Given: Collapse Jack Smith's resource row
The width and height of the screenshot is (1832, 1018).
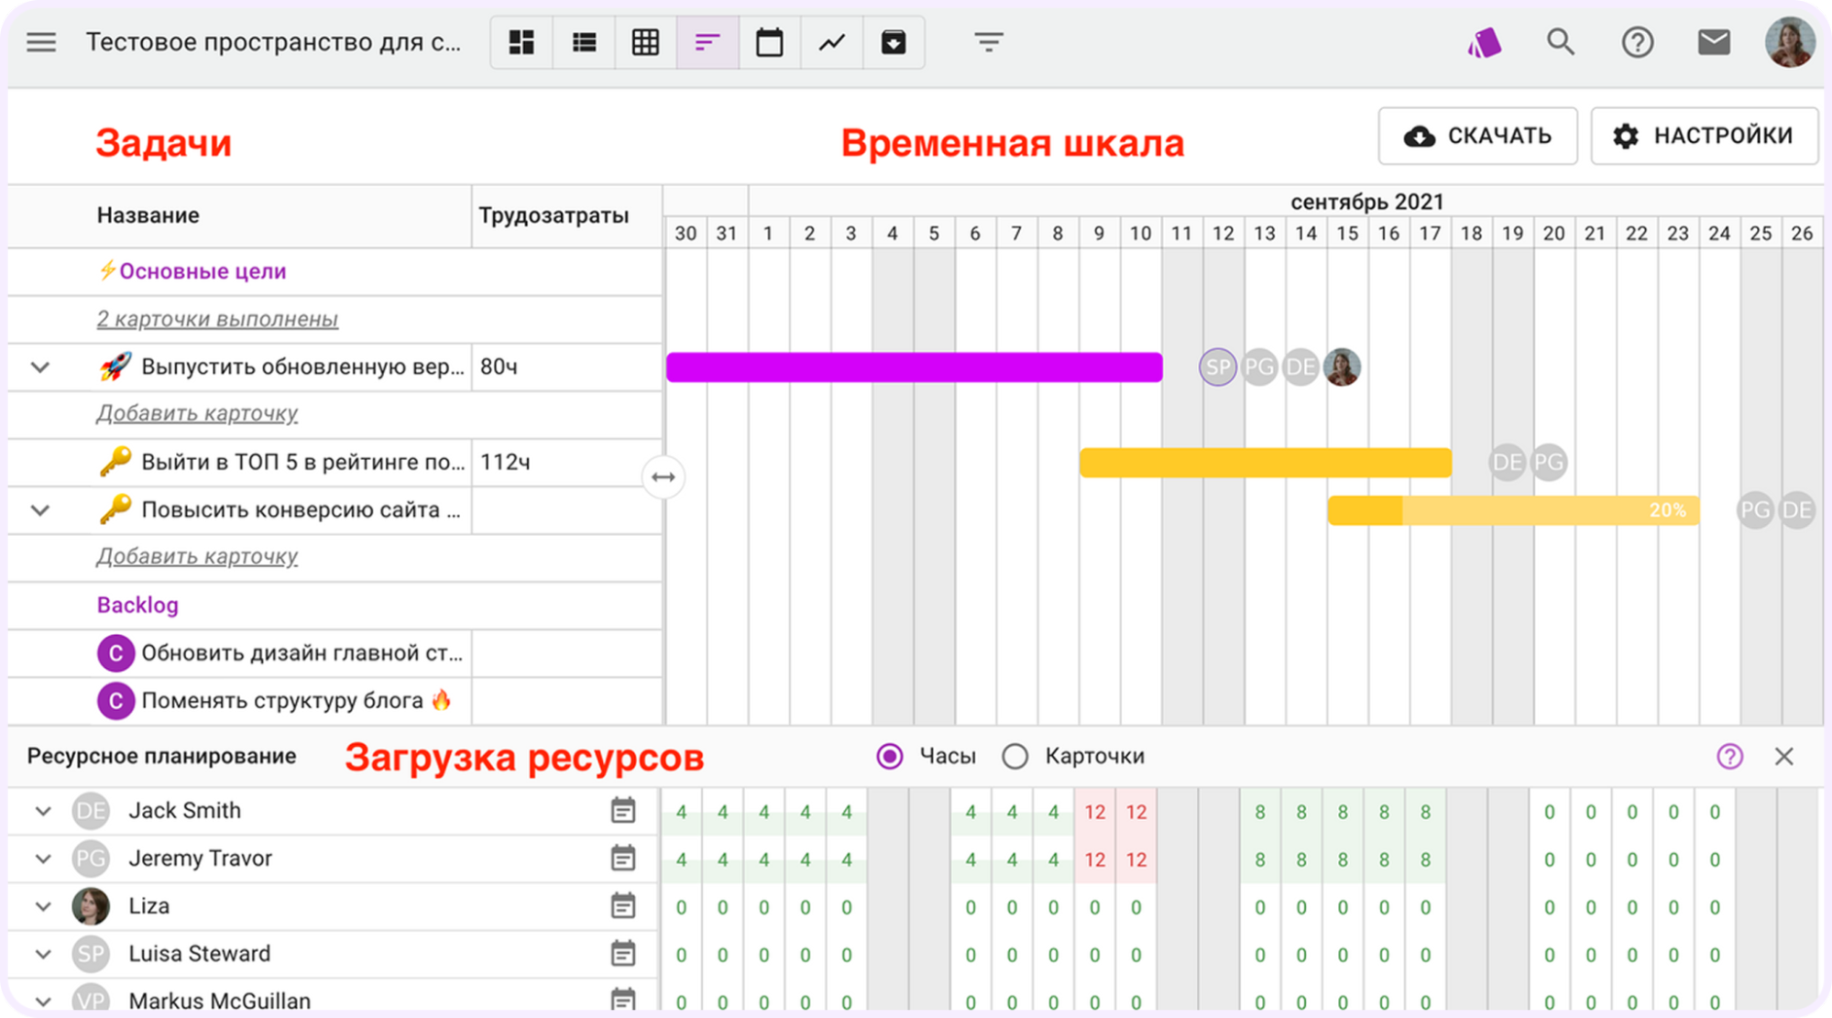Looking at the screenshot, I should (41, 810).
